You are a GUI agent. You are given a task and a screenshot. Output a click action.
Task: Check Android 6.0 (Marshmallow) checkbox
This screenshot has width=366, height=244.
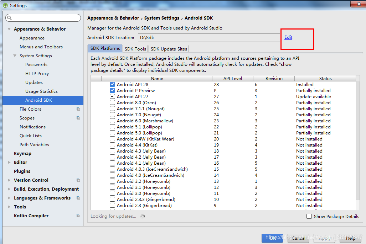point(113,121)
